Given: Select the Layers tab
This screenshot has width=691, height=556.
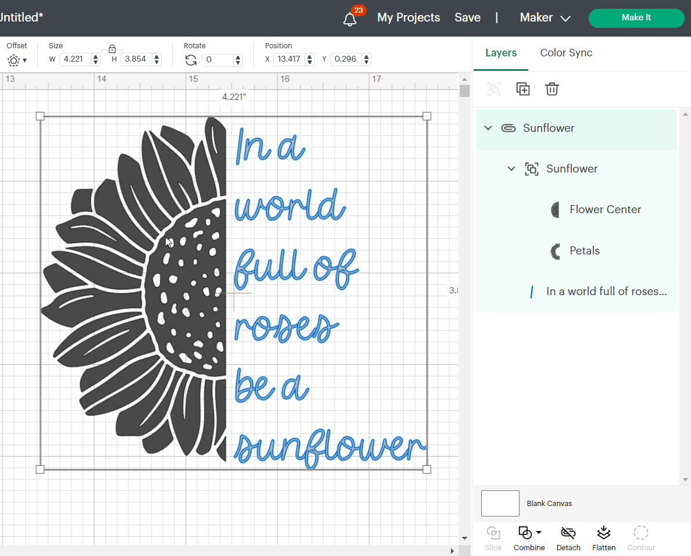Looking at the screenshot, I should point(500,53).
